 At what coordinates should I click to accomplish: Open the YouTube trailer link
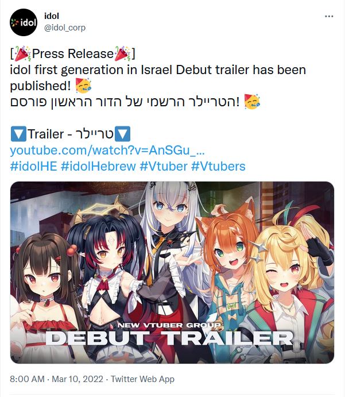point(107,150)
